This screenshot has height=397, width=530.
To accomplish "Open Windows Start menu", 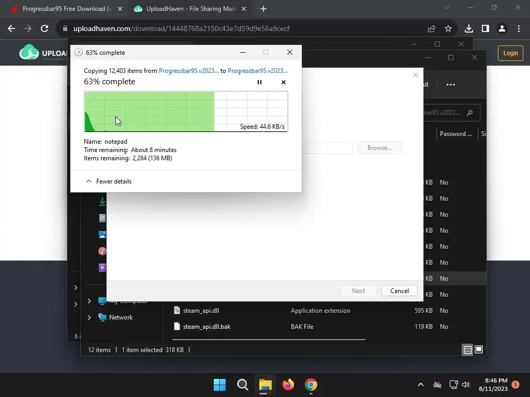I will 219,385.
